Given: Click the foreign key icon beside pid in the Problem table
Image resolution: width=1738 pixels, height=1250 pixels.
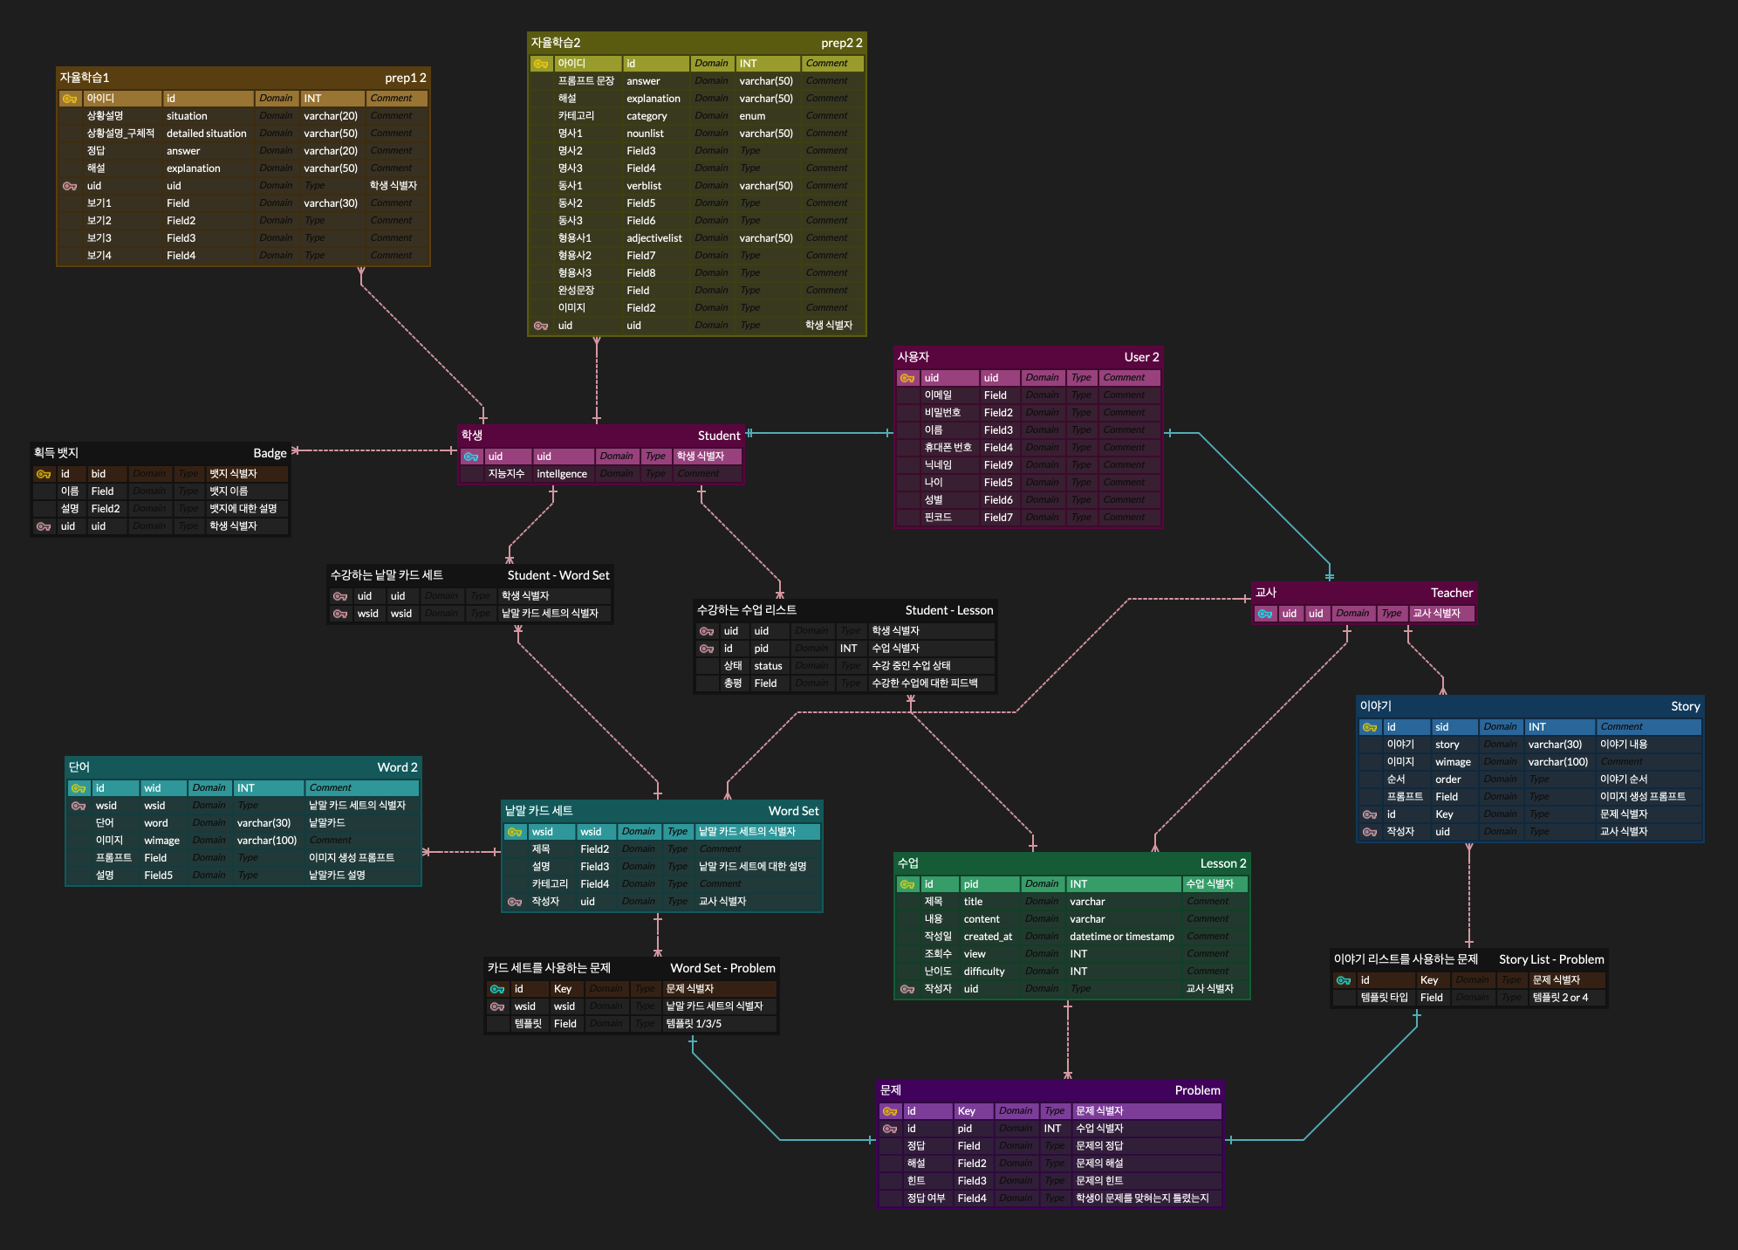Looking at the screenshot, I should [x=890, y=1129].
